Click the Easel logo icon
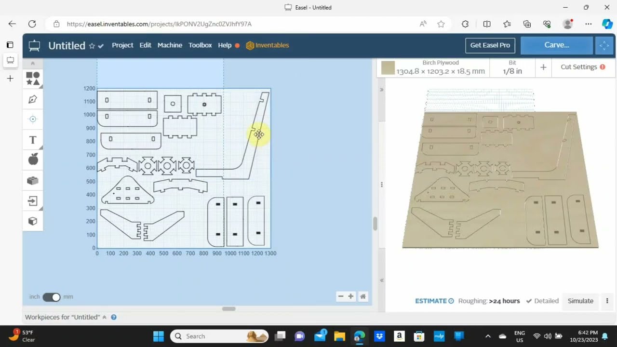 coord(34,45)
